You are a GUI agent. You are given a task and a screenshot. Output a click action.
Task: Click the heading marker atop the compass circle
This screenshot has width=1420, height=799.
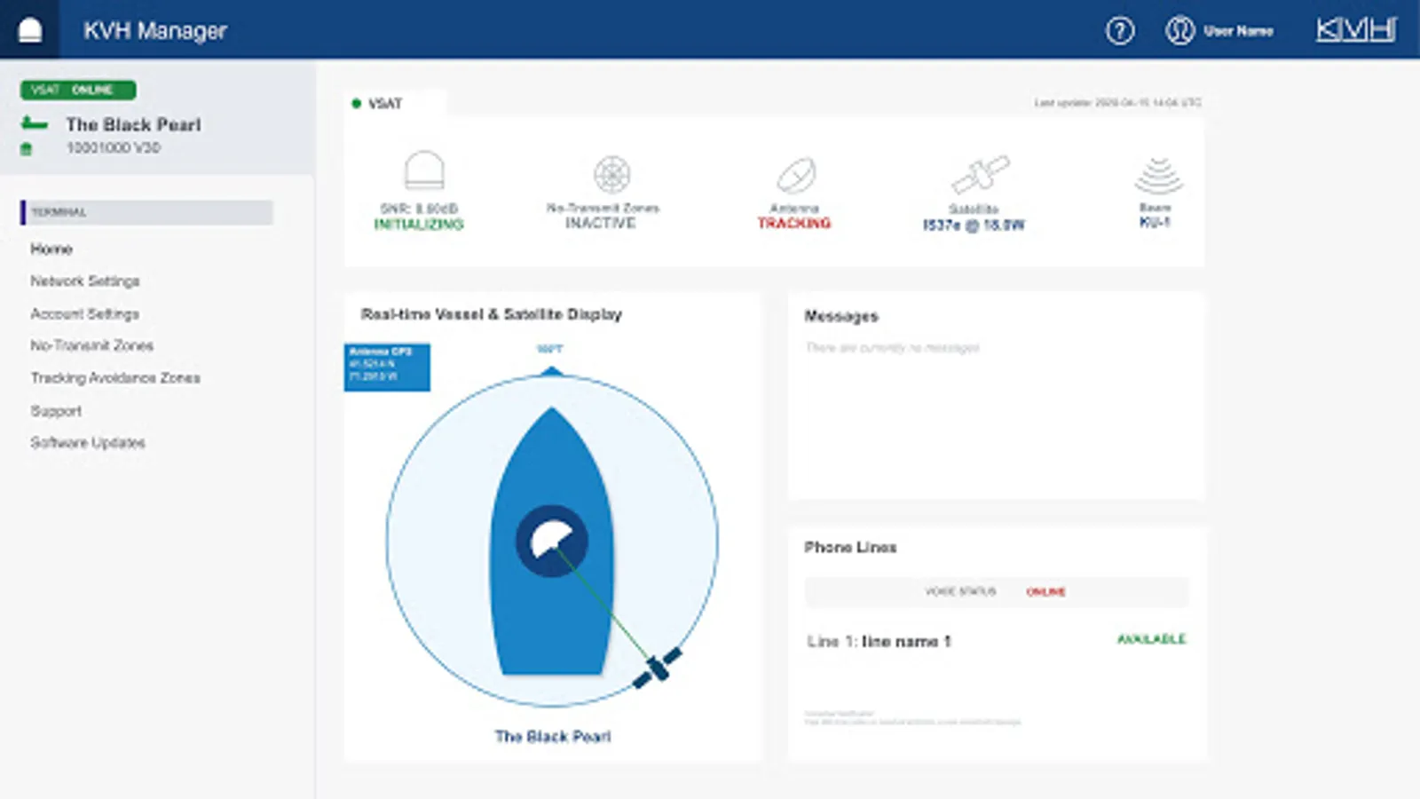(x=551, y=370)
